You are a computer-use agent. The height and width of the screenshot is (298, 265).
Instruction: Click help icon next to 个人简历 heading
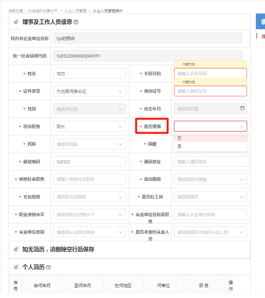tap(48, 267)
